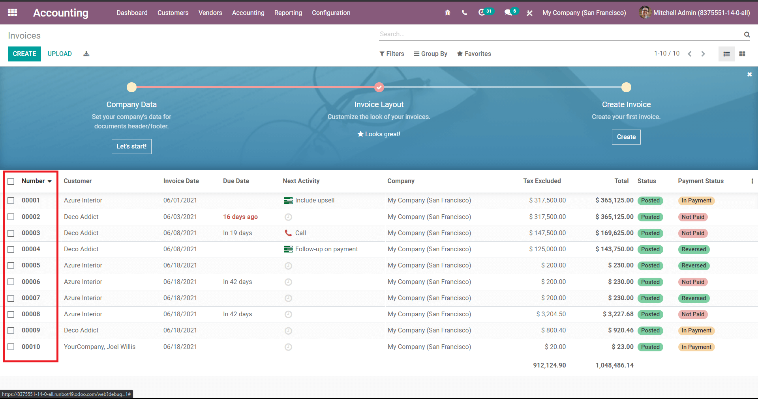The width and height of the screenshot is (758, 399).
Task: Open company switcher My Company (San Francisco)
Action: [584, 13]
